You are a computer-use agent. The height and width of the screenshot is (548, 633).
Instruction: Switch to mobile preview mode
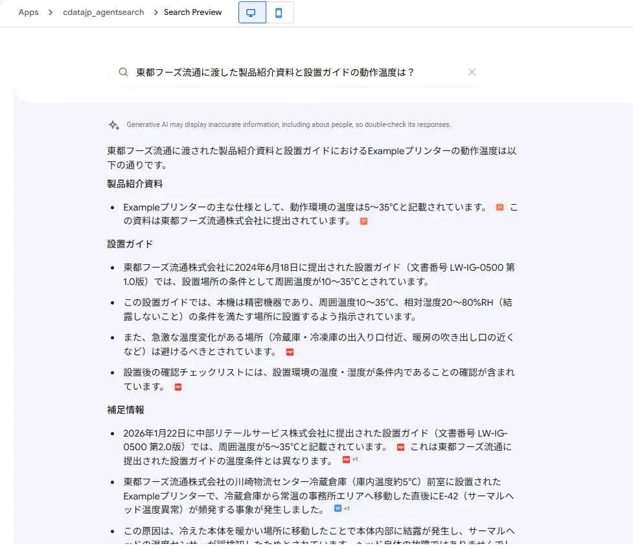(279, 12)
